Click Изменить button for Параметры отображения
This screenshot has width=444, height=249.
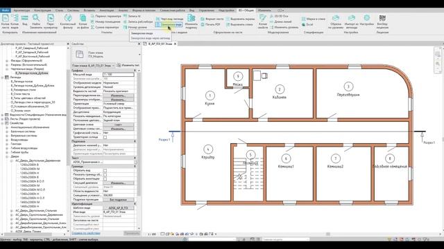pyautogui.click(x=118, y=100)
